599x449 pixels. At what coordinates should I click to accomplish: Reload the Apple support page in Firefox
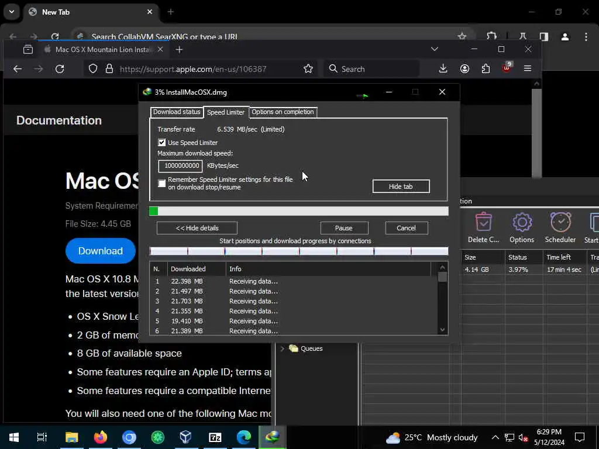(60, 69)
